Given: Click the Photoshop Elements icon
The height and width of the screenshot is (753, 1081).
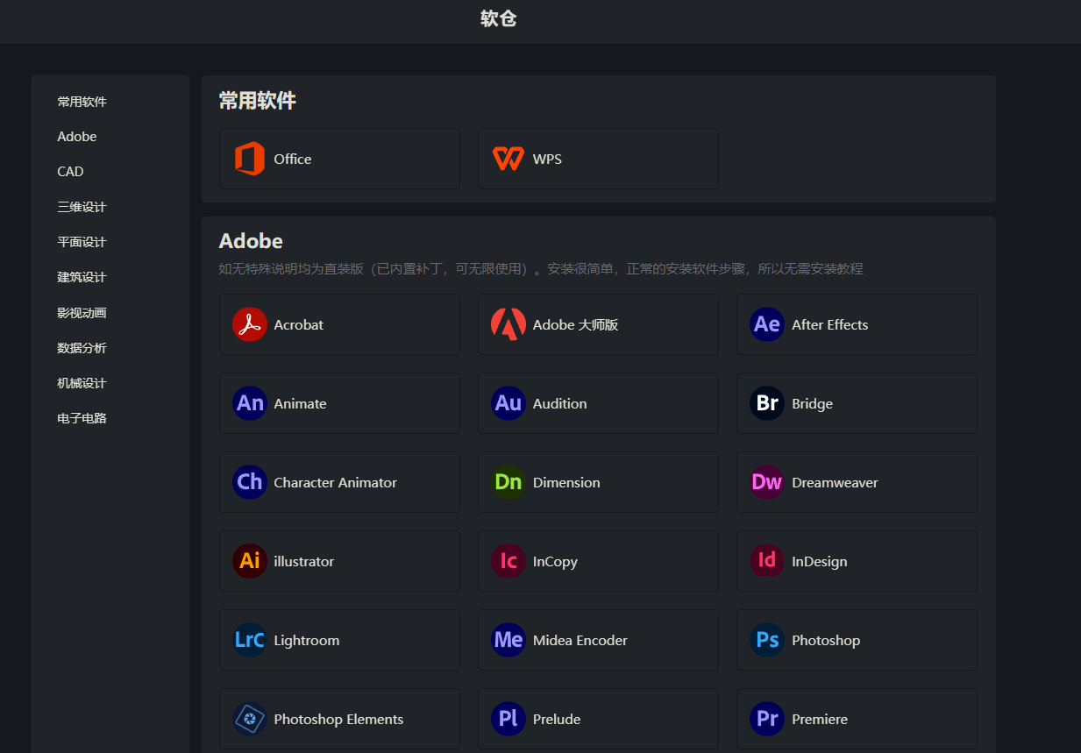Looking at the screenshot, I should (249, 719).
